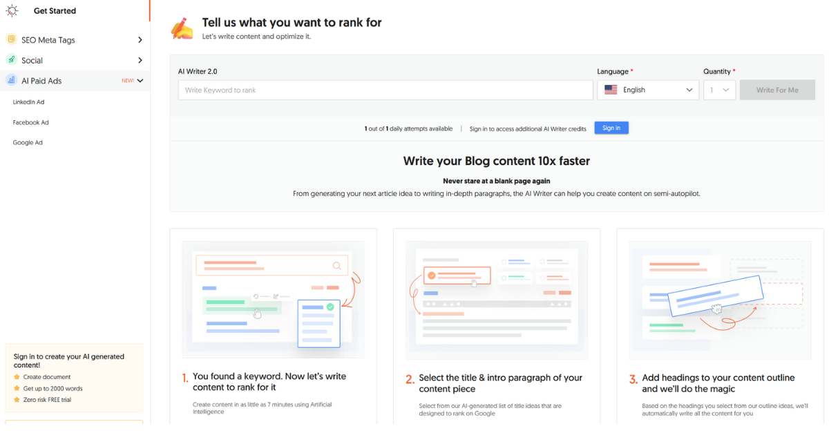Click the bar chart icon for AI Paid Ads
The height and width of the screenshot is (435, 829).
11,81
